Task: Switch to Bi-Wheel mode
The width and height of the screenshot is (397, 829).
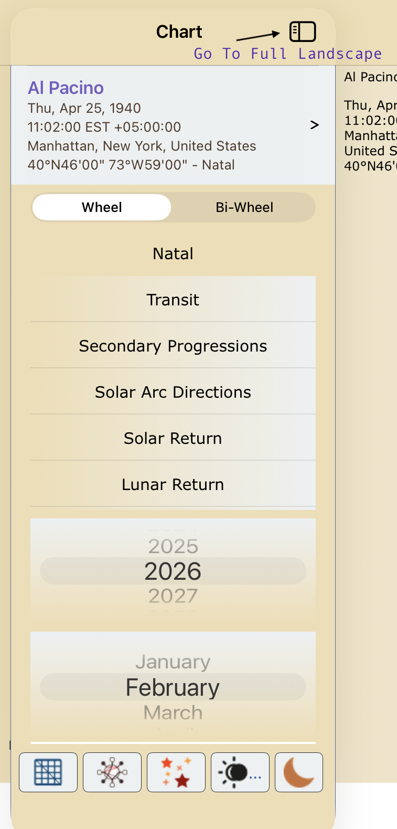Action: click(244, 207)
